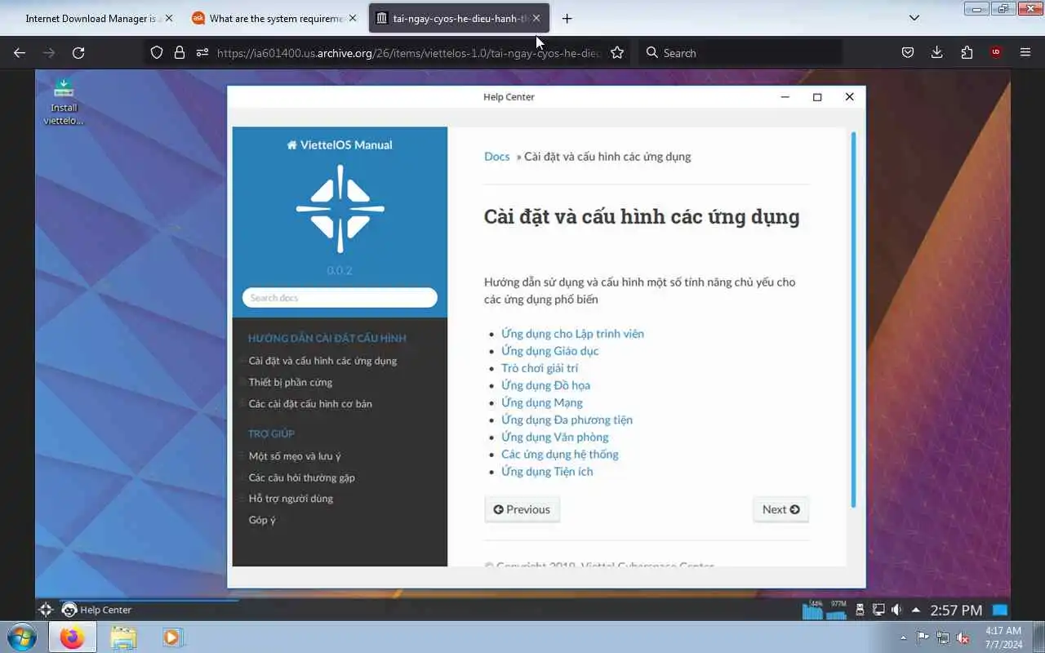Click the blue show desktop icon in ViettelOS panel
1045x653 pixels.
click(x=1000, y=609)
